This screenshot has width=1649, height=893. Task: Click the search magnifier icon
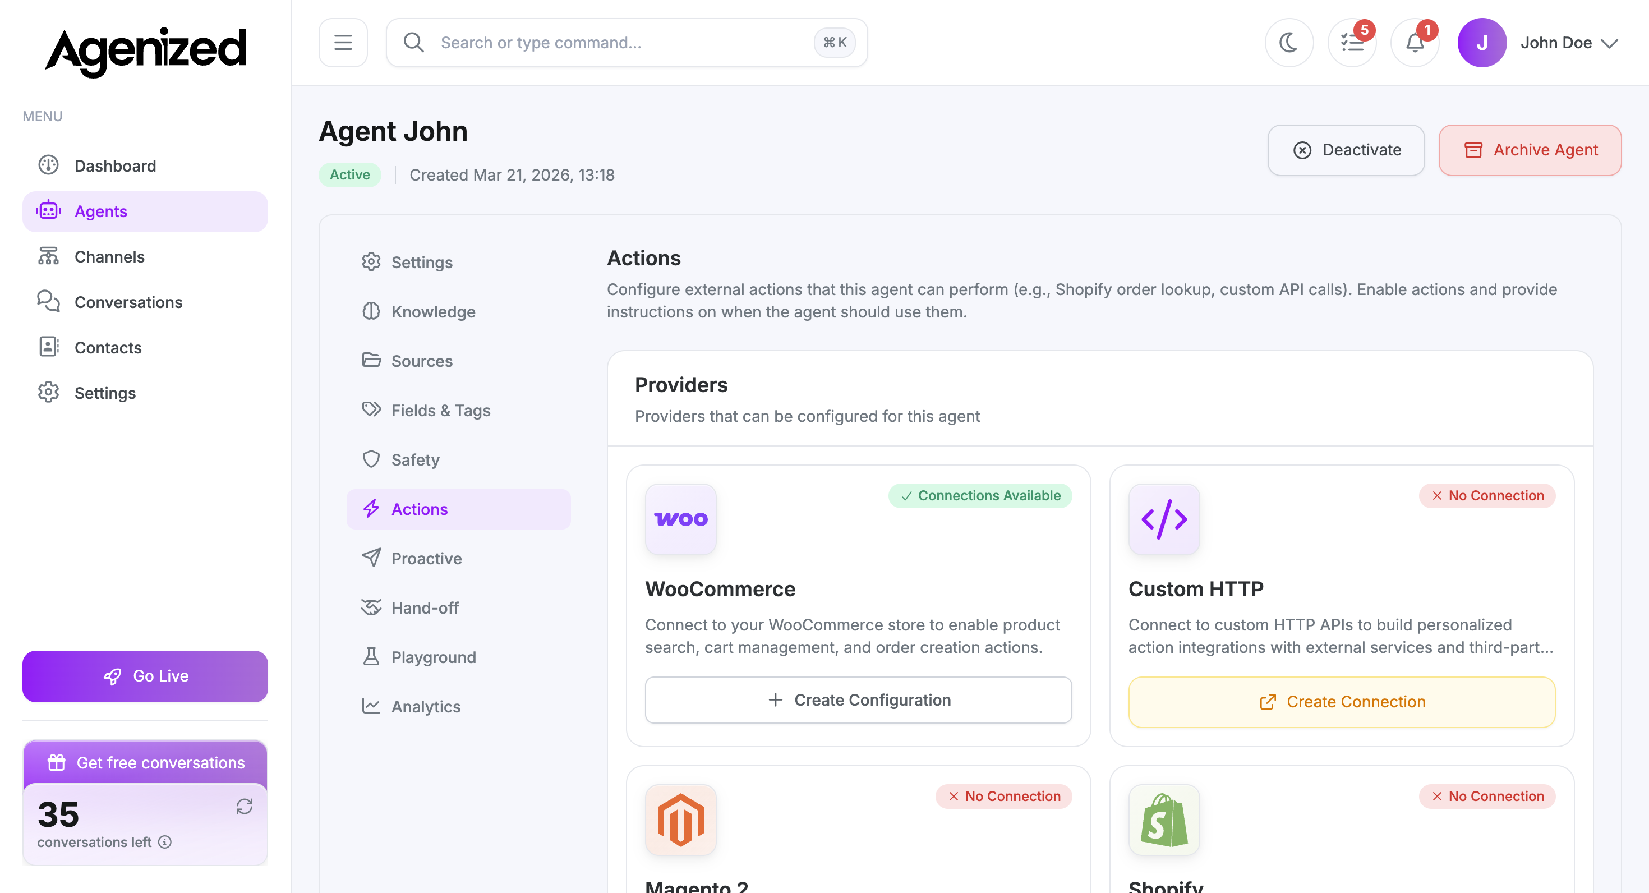click(x=413, y=42)
